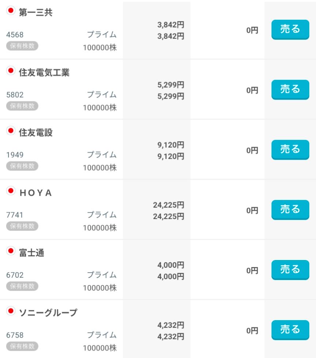Open ソニーグループ stock page
The width and height of the screenshot is (316, 358).
coord(48,313)
